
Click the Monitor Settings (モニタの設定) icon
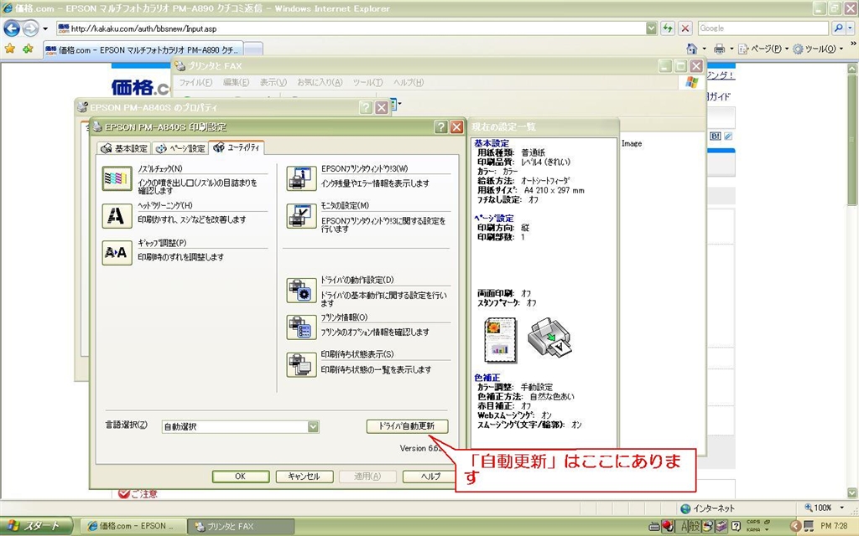(x=301, y=216)
